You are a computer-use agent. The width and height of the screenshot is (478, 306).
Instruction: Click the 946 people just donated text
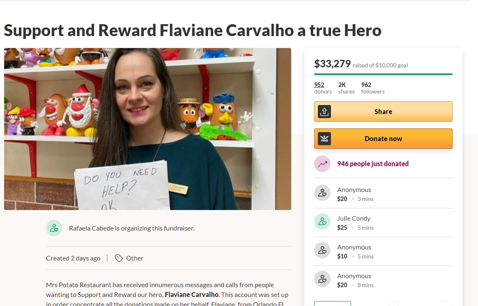click(x=373, y=164)
